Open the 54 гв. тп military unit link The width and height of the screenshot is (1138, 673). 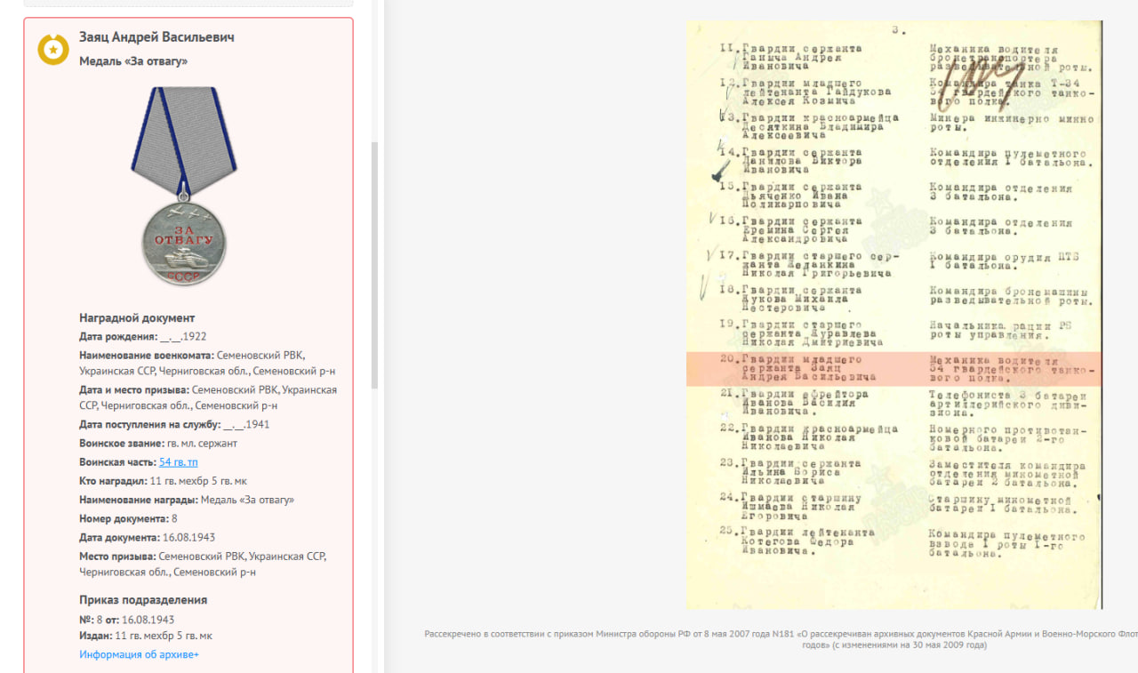[178, 462]
